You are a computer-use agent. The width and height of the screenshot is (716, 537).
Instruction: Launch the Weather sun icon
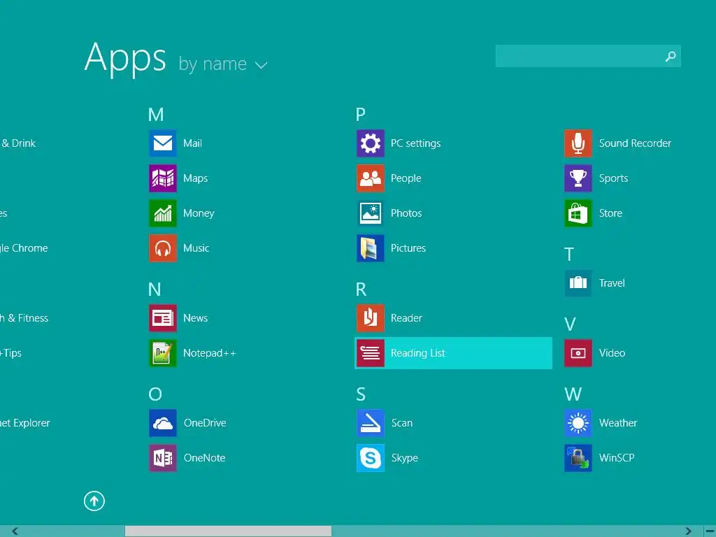pos(578,423)
